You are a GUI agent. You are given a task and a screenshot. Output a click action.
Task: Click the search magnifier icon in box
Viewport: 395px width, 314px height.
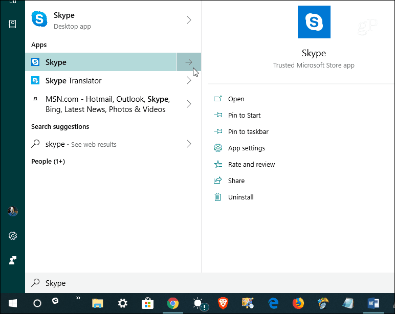point(35,283)
